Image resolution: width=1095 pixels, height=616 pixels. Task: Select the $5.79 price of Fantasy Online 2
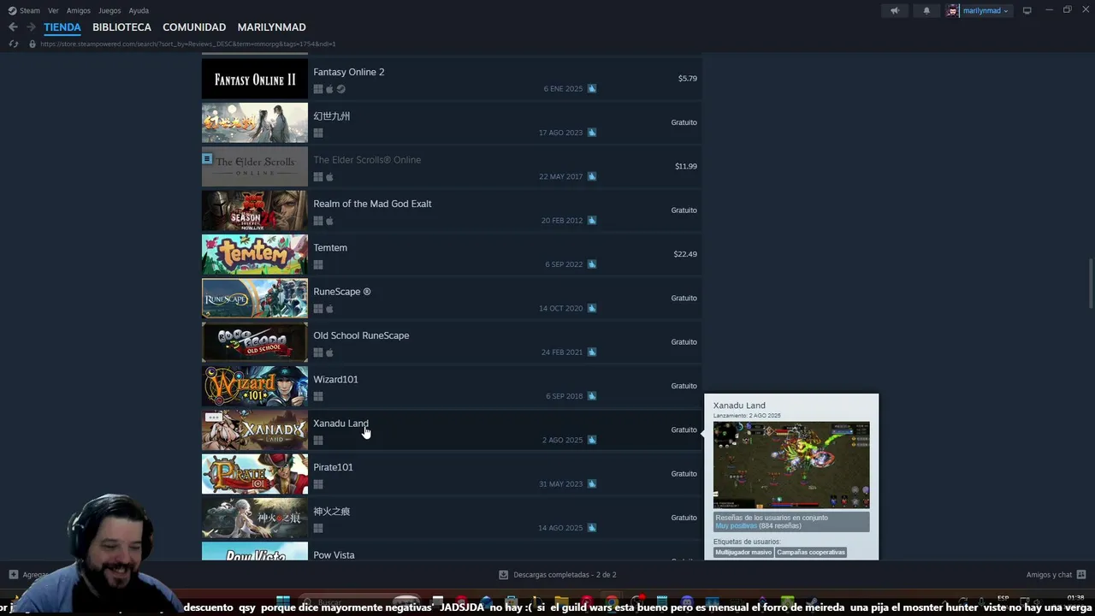pyautogui.click(x=688, y=79)
